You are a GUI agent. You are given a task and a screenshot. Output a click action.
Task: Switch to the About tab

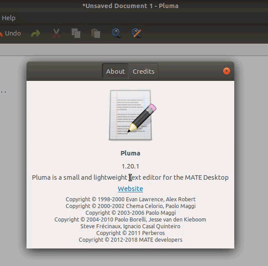(116, 71)
